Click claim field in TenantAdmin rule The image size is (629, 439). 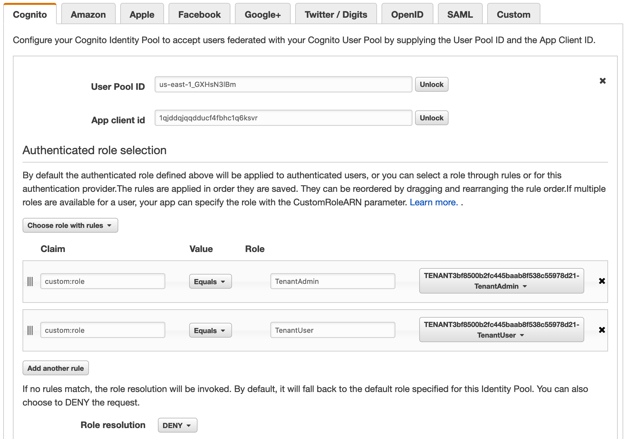tap(103, 281)
